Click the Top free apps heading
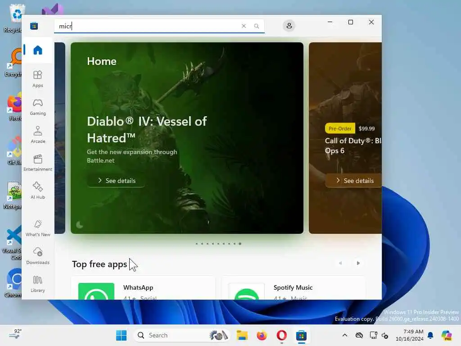461x346 pixels. coord(99,264)
